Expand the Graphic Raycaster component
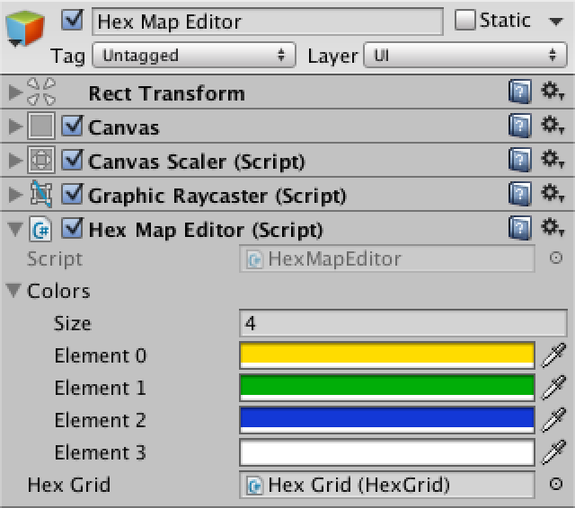Viewport: 575px width, 508px height. click(15, 194)
